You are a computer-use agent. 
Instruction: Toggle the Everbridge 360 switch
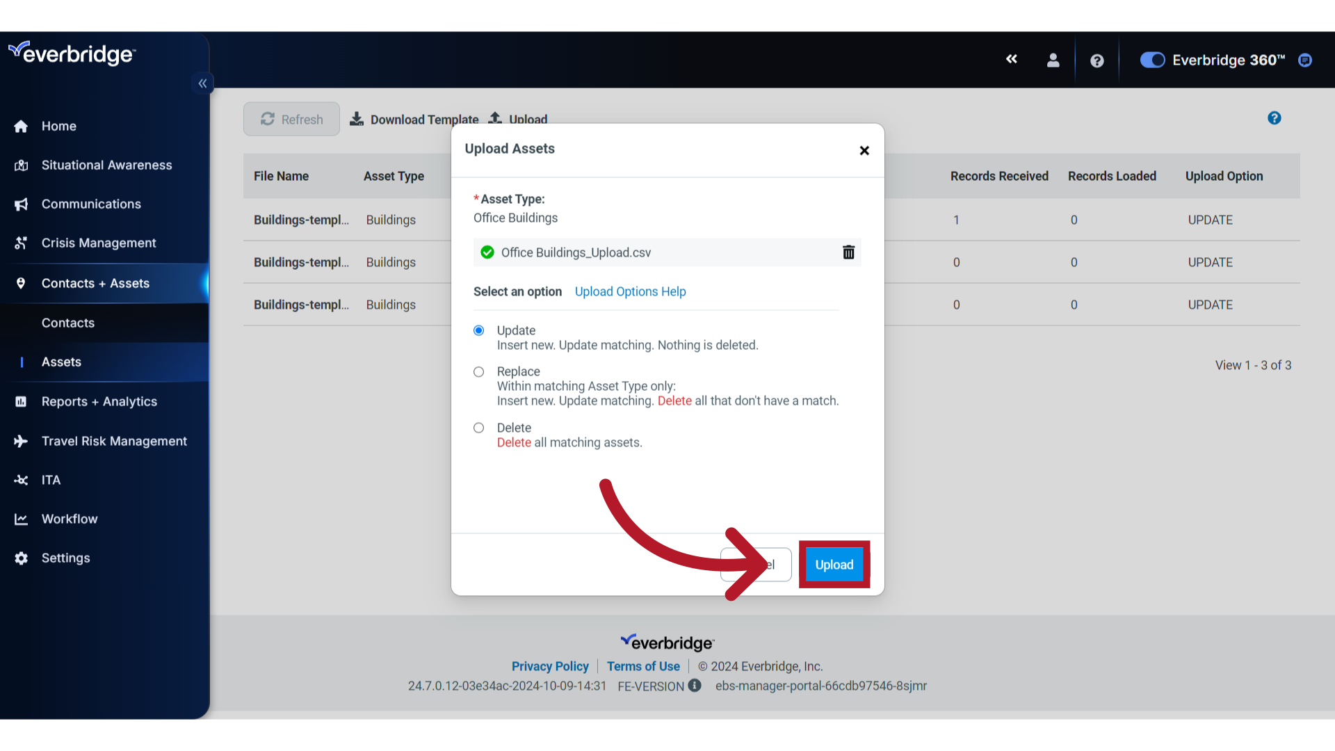[1152, 60]
